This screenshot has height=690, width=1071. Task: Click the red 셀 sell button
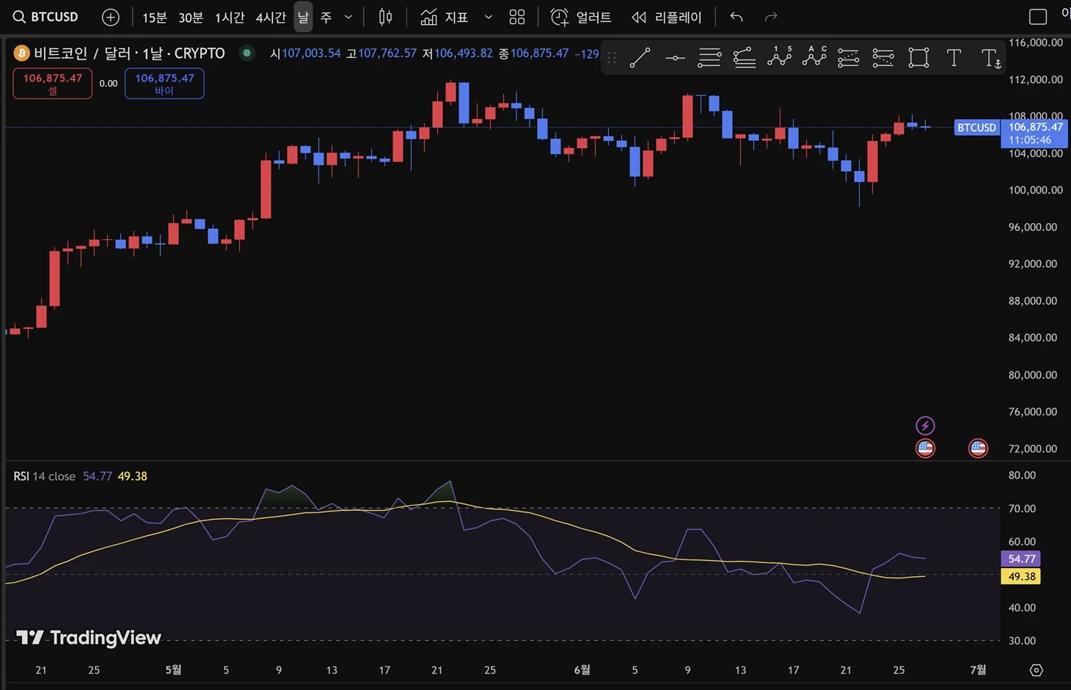[x=53, y=83]
